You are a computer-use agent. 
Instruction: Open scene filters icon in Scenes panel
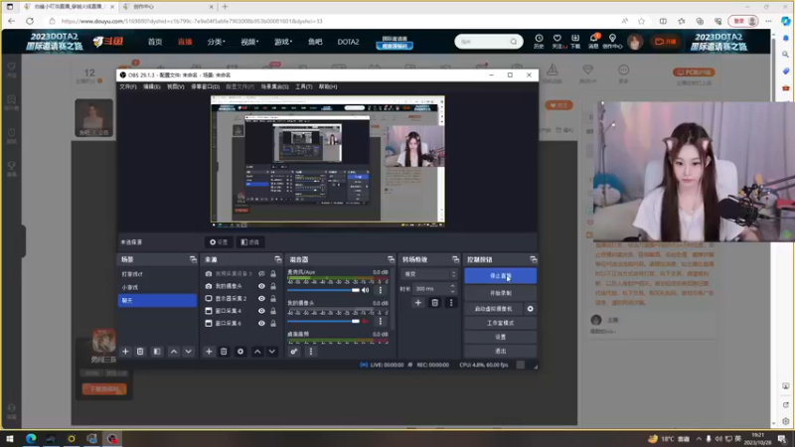tap(157, 352)
